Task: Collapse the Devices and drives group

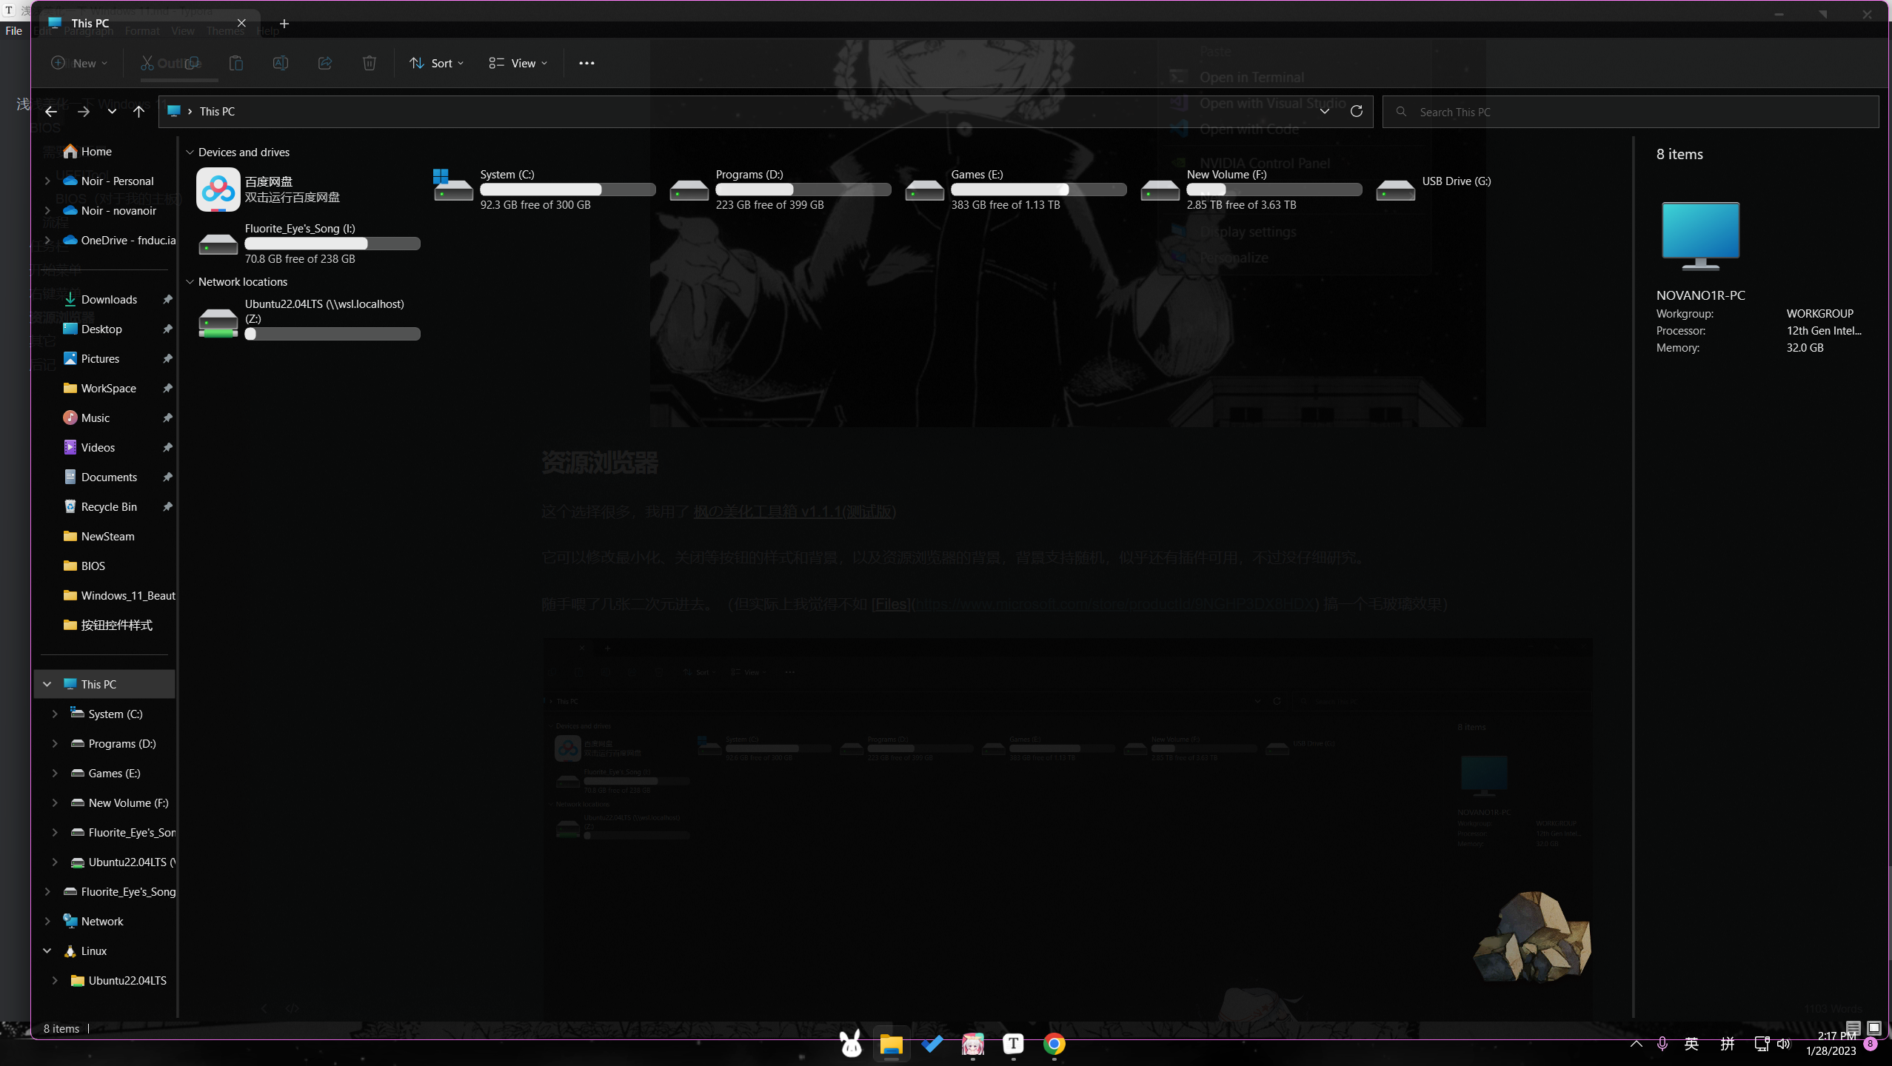Action: coord(190,152)
